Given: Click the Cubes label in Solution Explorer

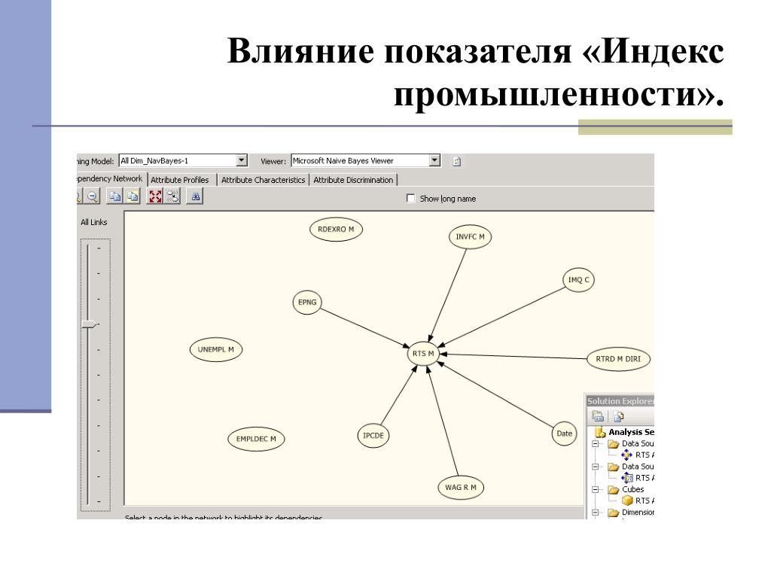Looking at the screenshot, I should click(x=632, y=489).
